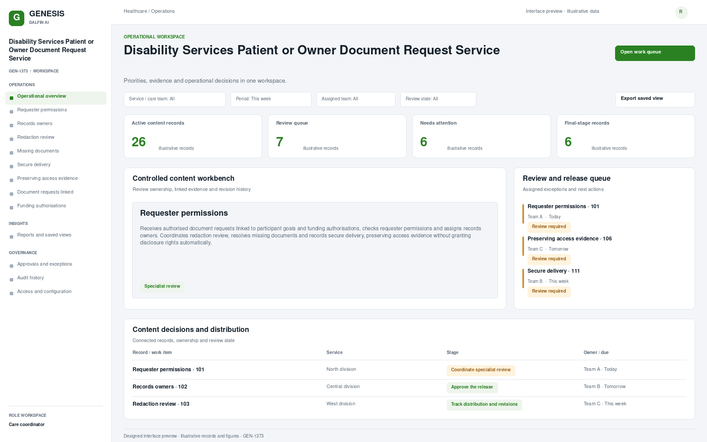
Task: Click the Open work queue button
Action: (655, 53)
